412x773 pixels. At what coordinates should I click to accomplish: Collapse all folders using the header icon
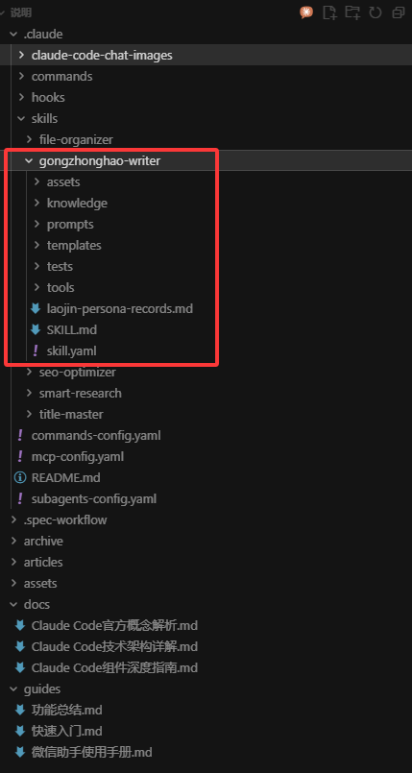coord(399,12)
